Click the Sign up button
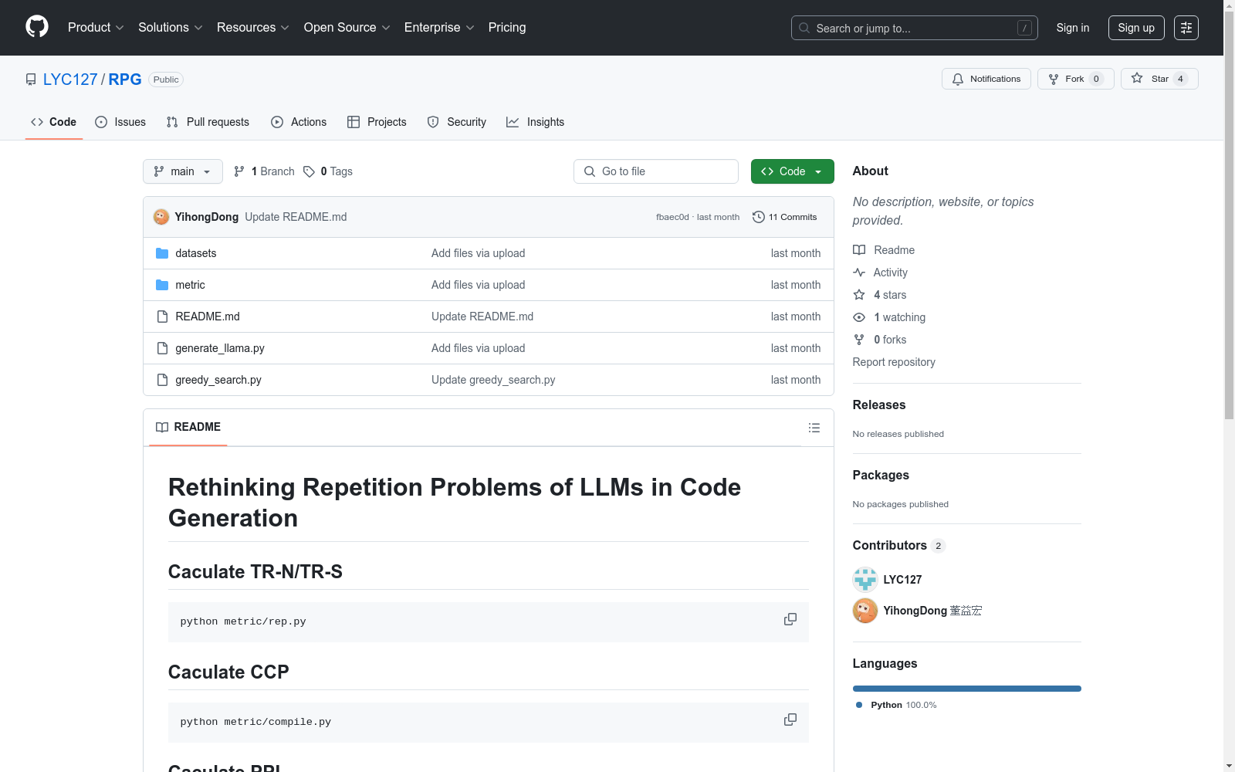This screenshot has height=772, width=1235. pos(1136,28)
